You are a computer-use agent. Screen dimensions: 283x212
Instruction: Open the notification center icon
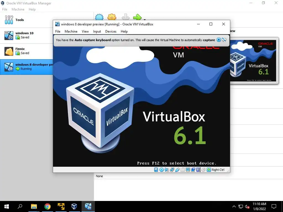[274, 206]
